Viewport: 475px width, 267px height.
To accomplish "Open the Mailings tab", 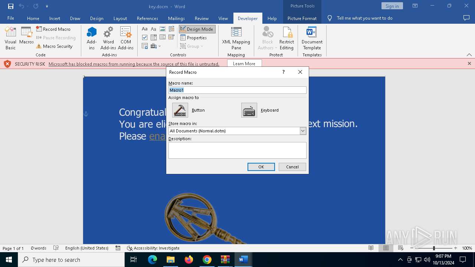I will coord(176,18).
